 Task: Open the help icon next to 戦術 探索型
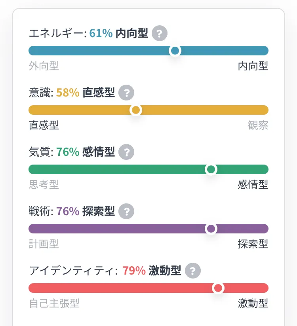(x=126, y=211)
